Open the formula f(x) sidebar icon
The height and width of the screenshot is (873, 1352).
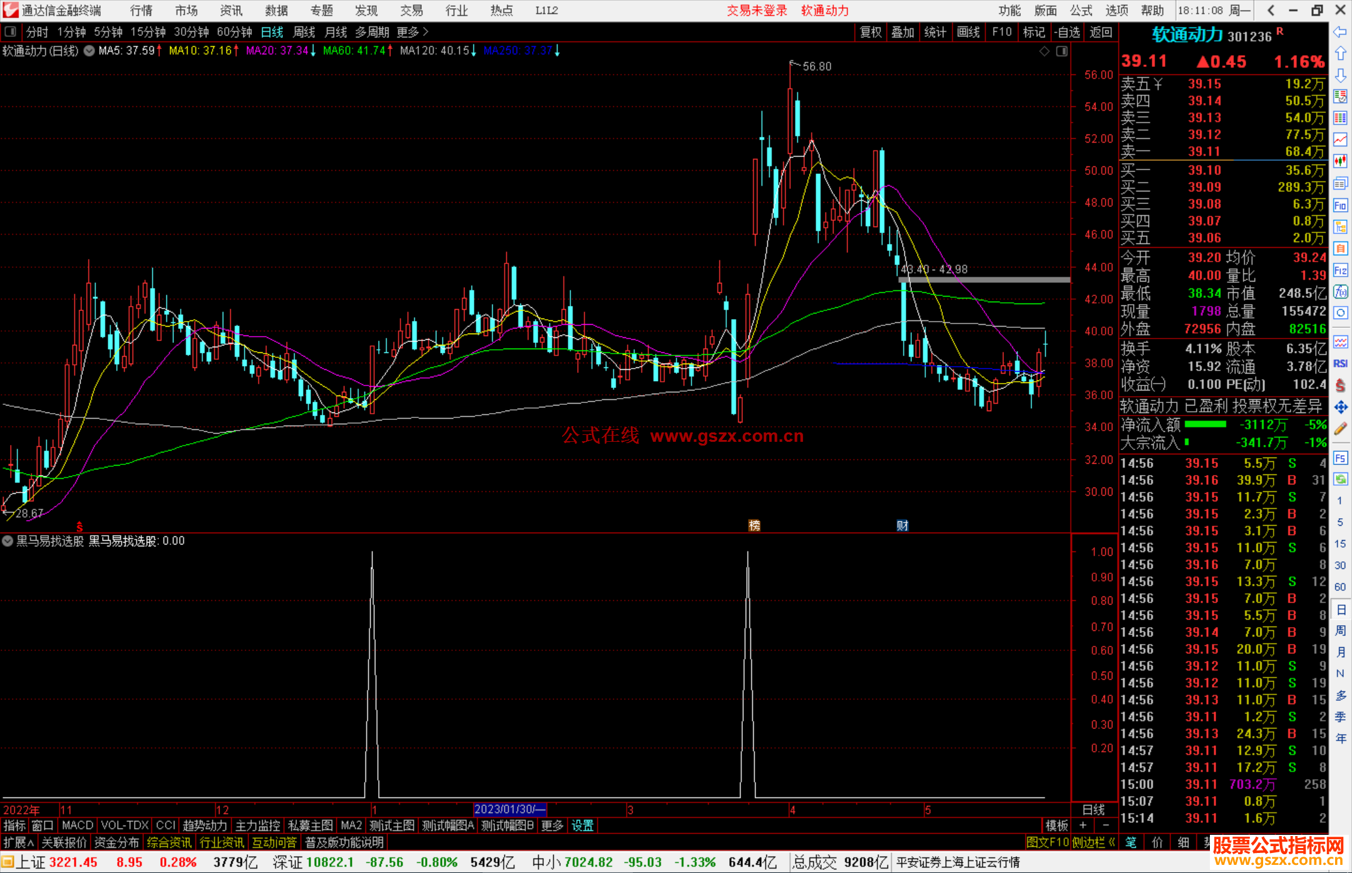pyautogui.click(x=1340, y=292)
